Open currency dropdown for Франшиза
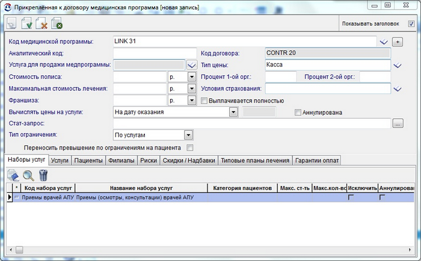The image size is (421, 261). pos(192,101)
